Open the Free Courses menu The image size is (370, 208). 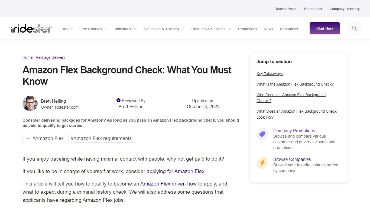tap(91, 29)
